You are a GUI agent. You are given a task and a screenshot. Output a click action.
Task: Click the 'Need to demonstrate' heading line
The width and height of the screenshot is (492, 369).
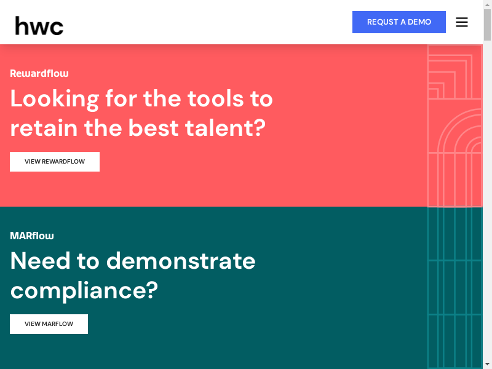[x=133, y=261]
